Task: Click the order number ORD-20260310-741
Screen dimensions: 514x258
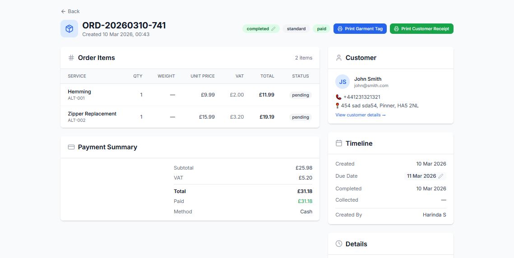Action: tap(124, 25)
